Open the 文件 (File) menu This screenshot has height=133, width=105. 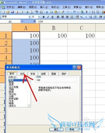[10, 7]
